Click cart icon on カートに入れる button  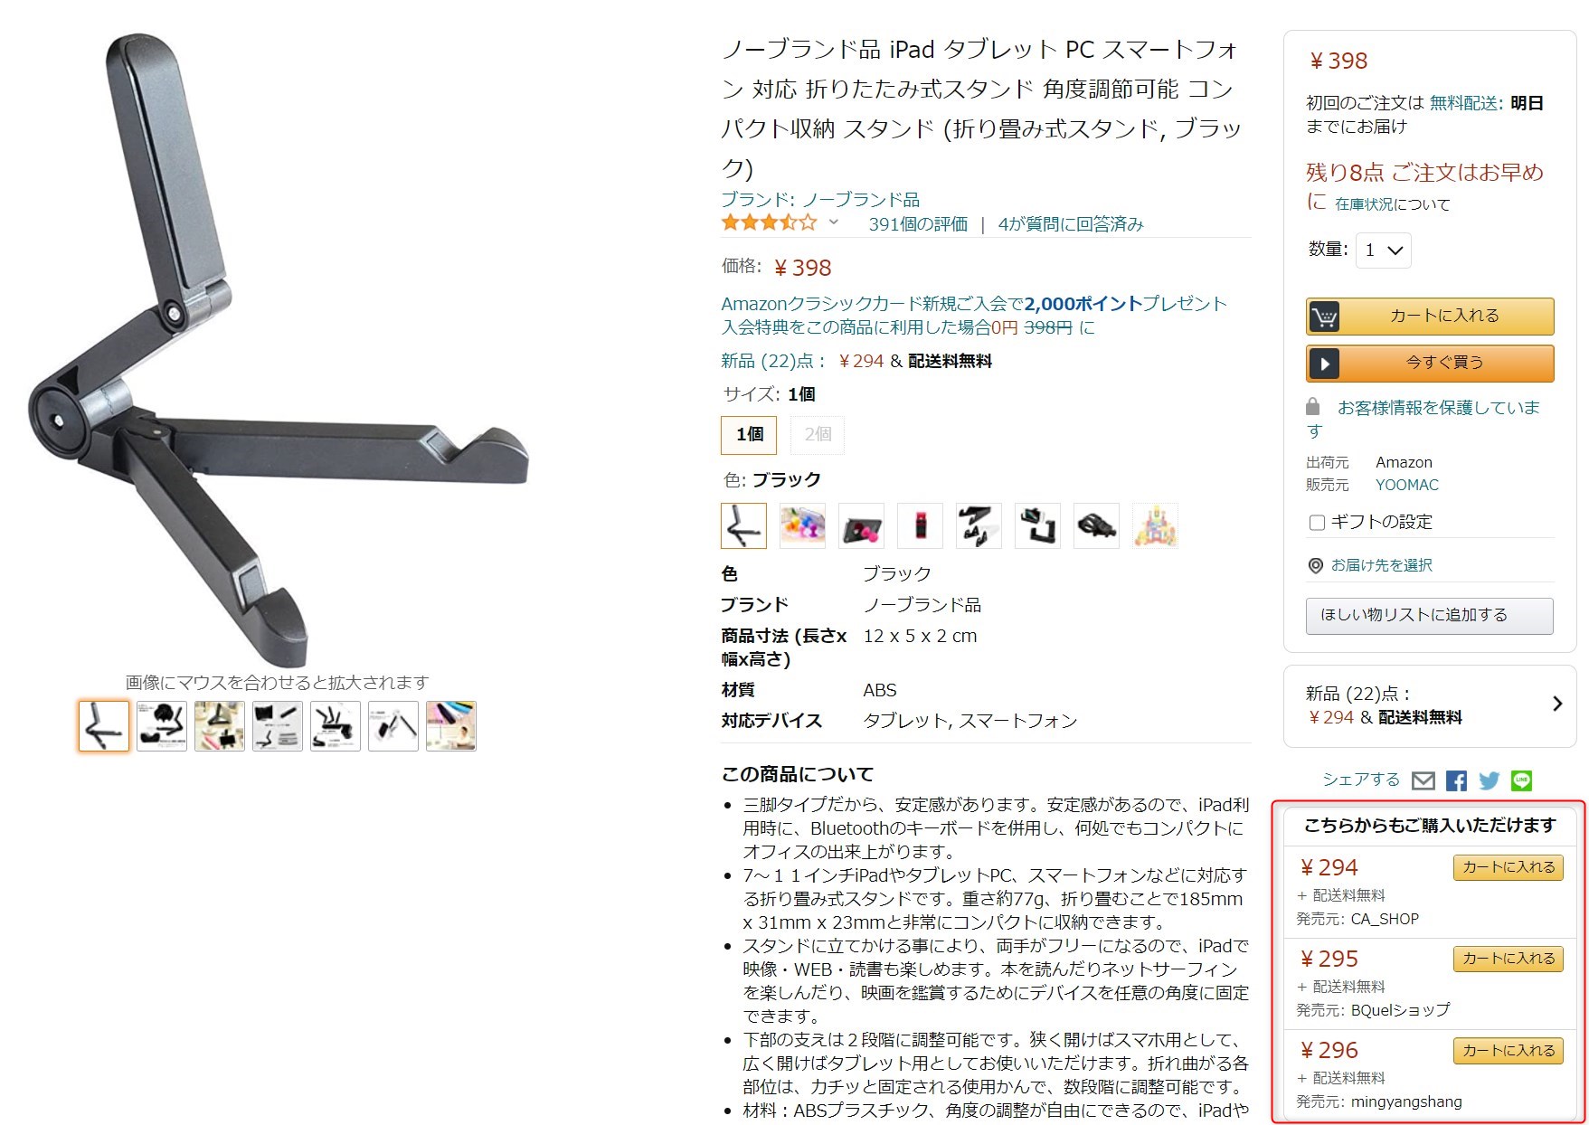tap(1324, 317)
